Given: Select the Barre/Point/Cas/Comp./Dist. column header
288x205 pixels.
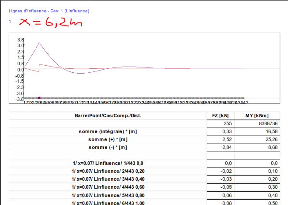Looking at the screenshot, I should [x=108, y=116].
